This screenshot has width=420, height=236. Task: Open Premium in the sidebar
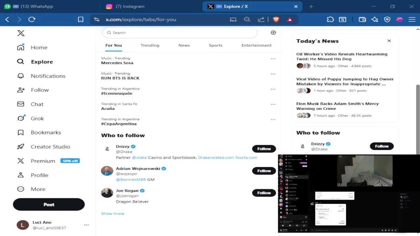48,161
